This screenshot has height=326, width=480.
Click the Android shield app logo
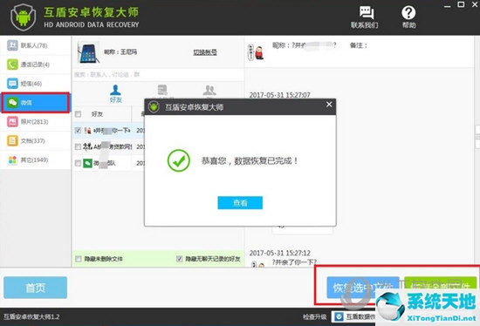pyautogui.click(x=24, y=17)
